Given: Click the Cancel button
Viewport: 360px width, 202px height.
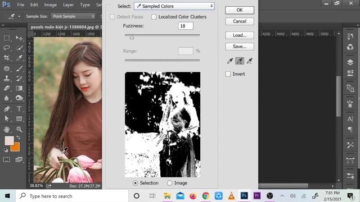Looking at the screenshot, I should [240, 21].
